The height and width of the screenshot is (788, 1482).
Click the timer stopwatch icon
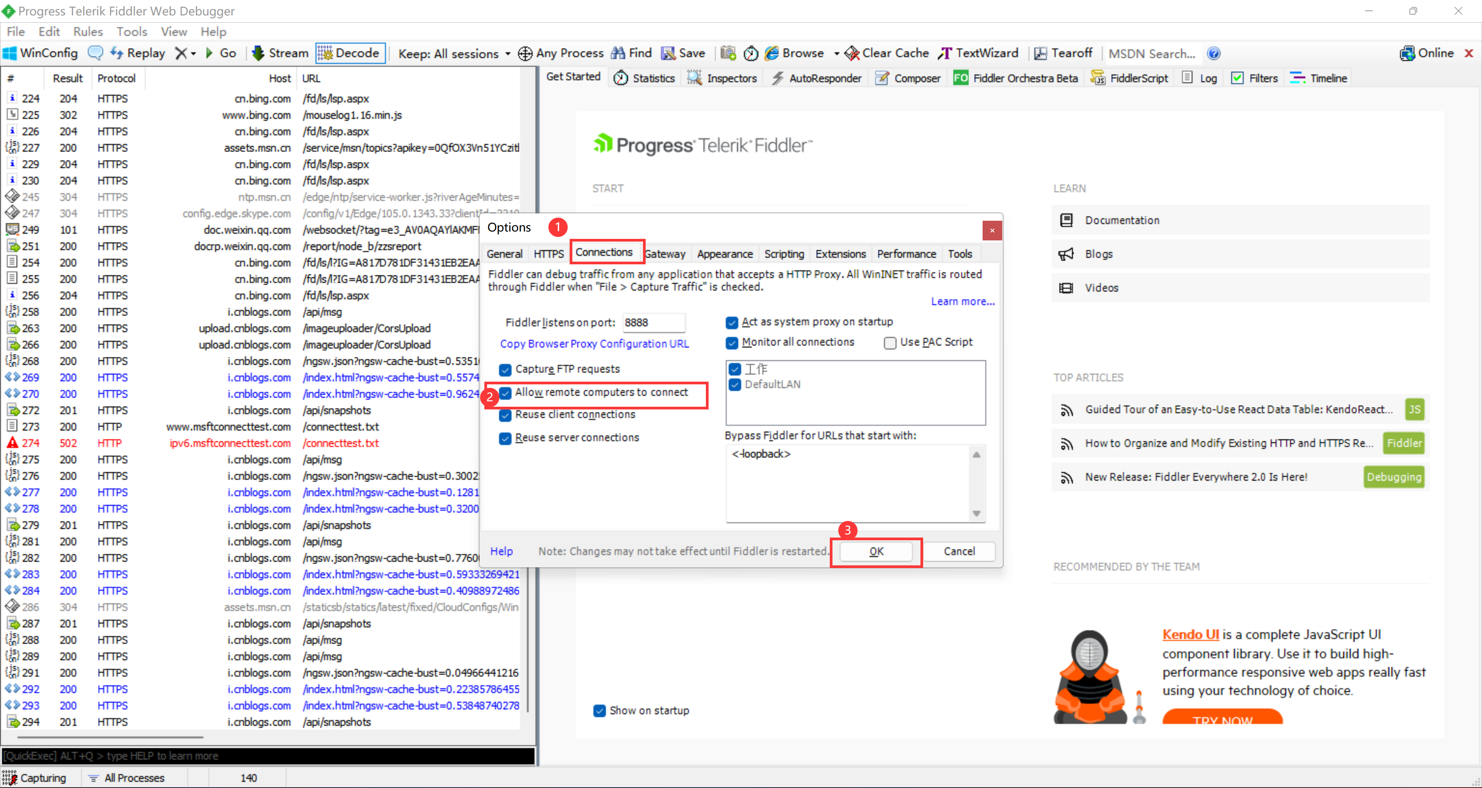[x=751, y=54]
